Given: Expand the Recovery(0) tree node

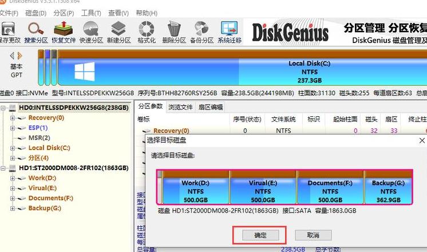Looking at the screenshot, I should coord(12,118).
